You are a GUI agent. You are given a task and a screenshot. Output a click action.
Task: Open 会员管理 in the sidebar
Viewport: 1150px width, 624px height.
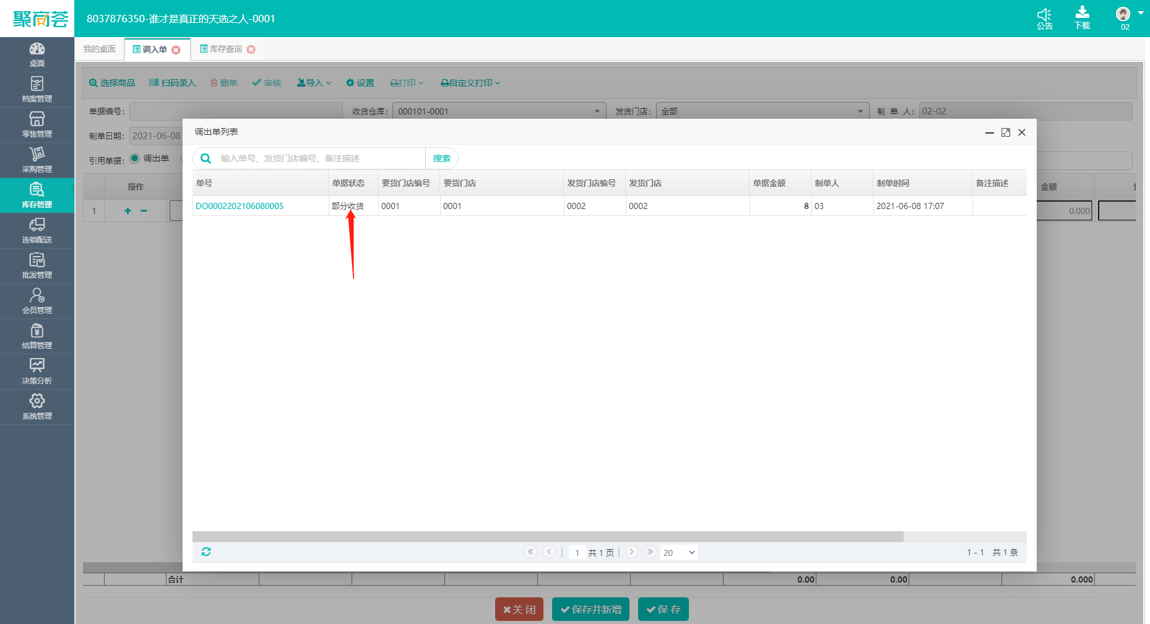click(x=37, y=301)
